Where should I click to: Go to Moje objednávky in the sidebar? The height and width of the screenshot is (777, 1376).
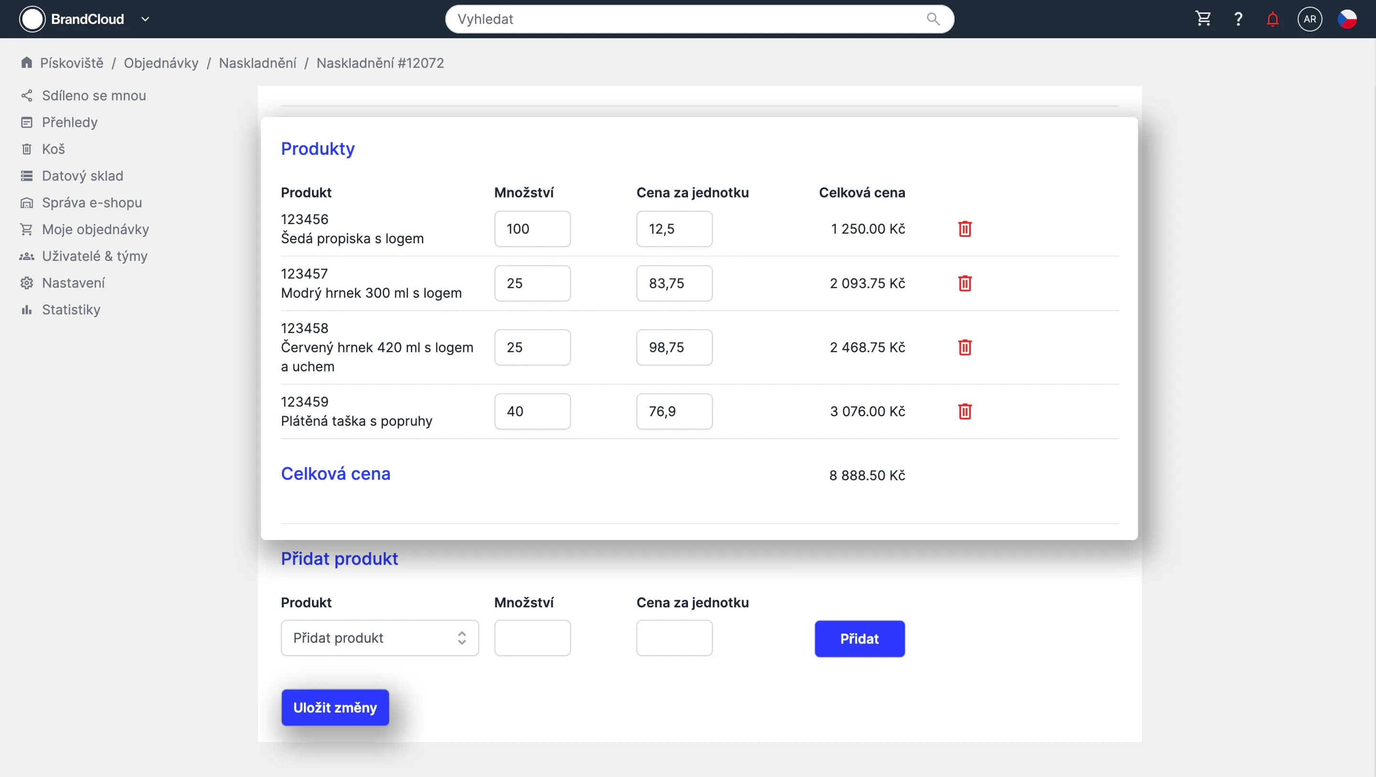click(x=95, y=229)
